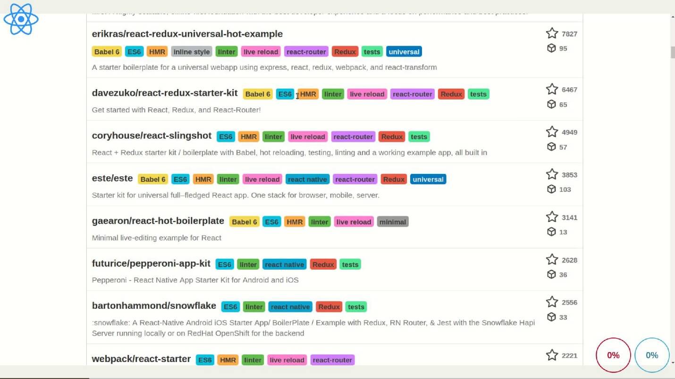Click the cube icon for davezuko/react-redux-starter-kit

click(551, 104)
